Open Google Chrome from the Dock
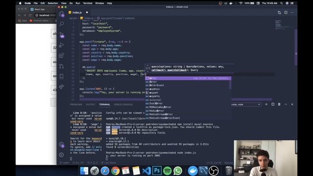 tap(115, 171)
